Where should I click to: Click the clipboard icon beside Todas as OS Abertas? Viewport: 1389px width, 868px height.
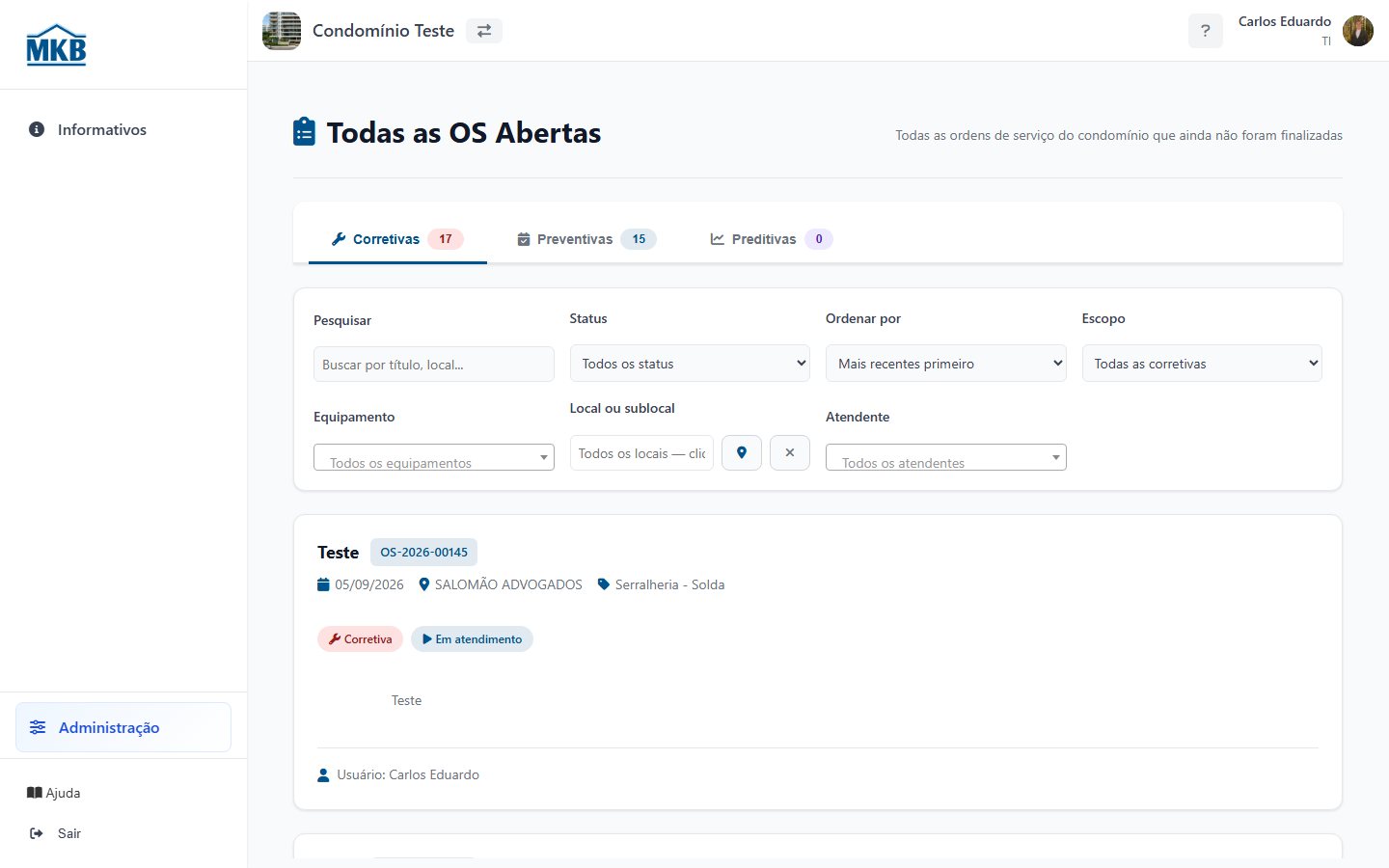pyautogui.click(x=304, y=132)
